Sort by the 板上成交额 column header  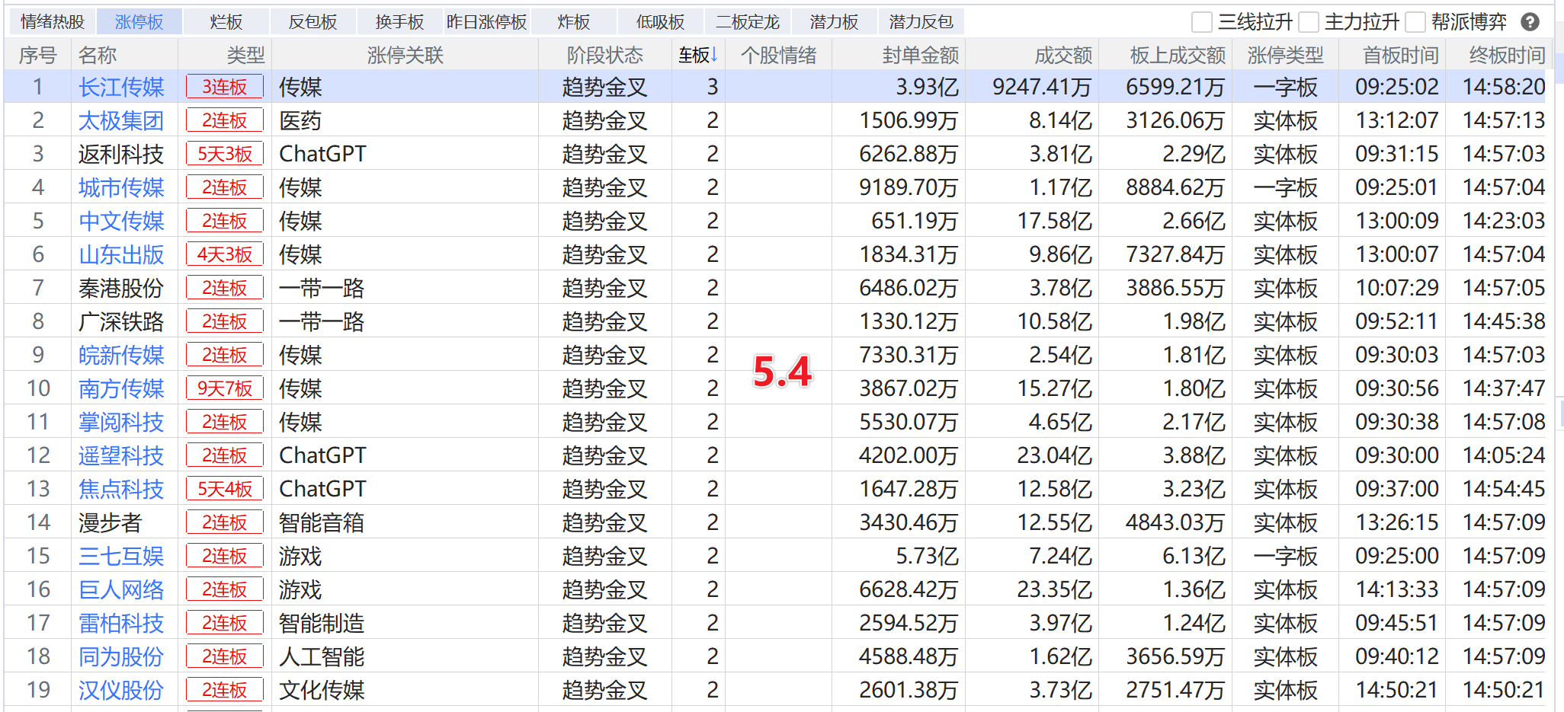(1178, 55)
